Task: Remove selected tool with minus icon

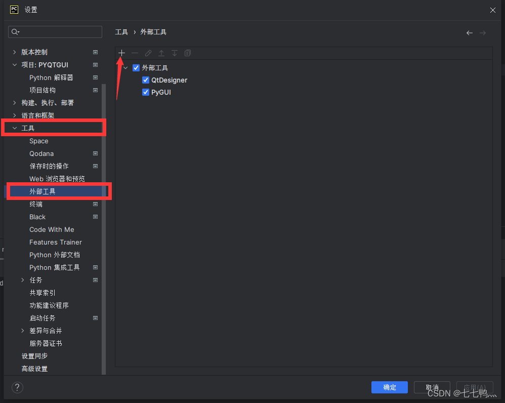Action: pos(135,53)
